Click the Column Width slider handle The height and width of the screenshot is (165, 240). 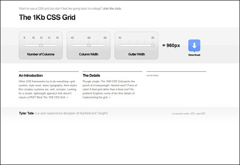pyautogui.click(x=89, y=45)
